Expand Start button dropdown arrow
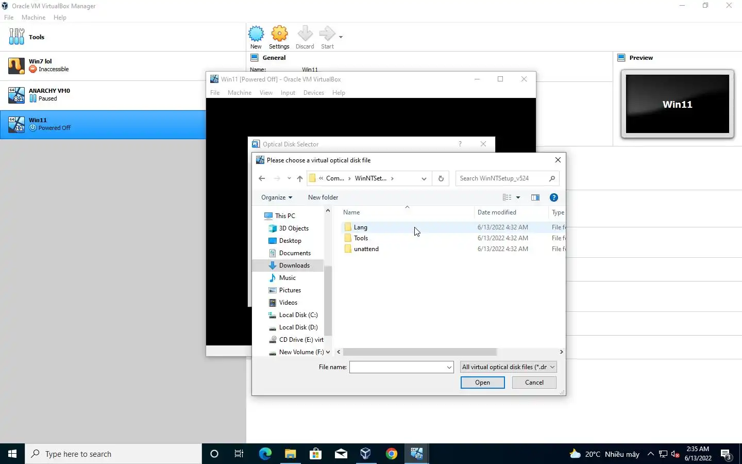This screenshot has height=464, width=742. pyautogui.click(x=341, y=37)
